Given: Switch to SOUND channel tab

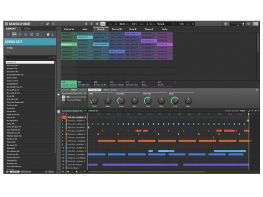Looking at the screenshot, I should point(82,90).
